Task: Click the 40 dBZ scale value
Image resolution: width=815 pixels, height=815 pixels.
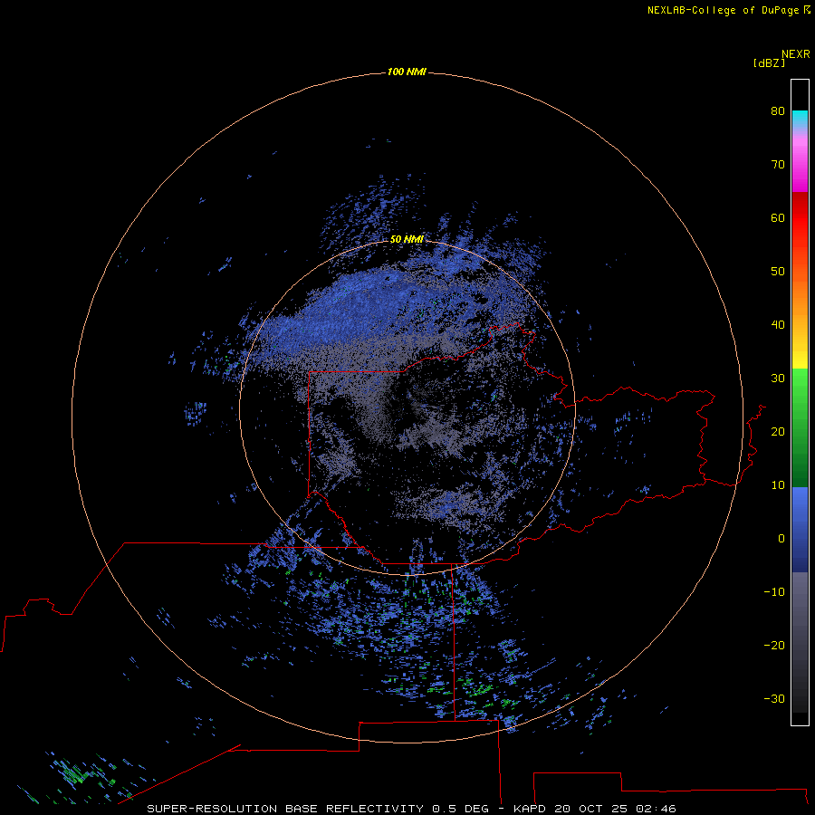Action: (x=778, y=325)
